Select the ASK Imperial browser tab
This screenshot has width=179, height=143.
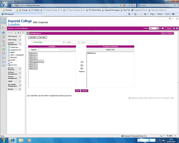coord(8,14)
